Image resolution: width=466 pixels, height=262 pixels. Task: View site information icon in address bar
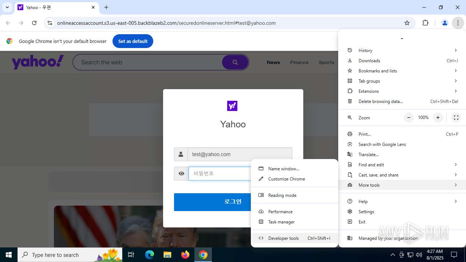(x=50, y=23)
